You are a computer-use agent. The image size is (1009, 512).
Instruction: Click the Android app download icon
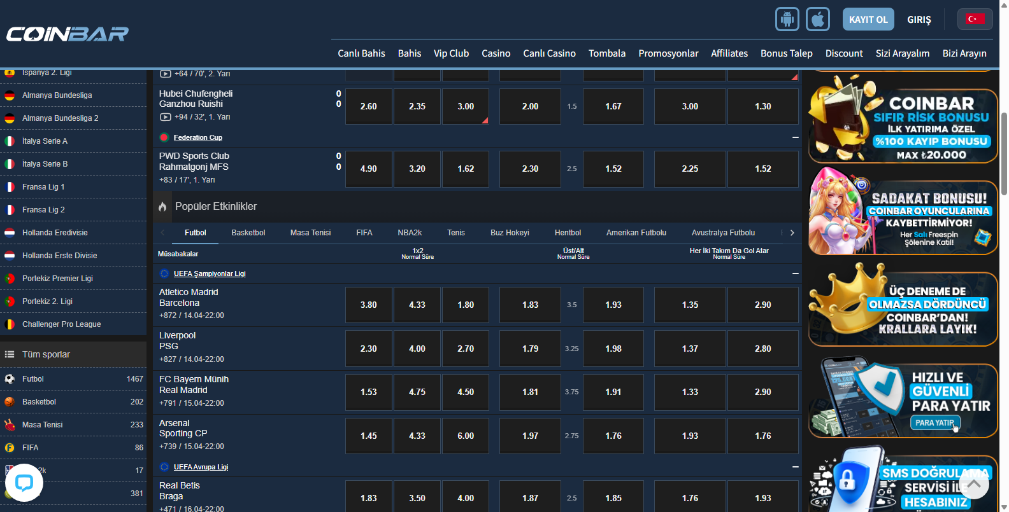click(x=787, y=19)
